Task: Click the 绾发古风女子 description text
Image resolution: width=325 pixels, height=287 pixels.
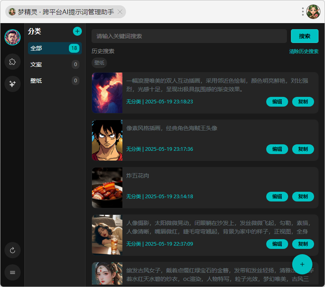Action: pyautogui.click(x=220, y=275)
